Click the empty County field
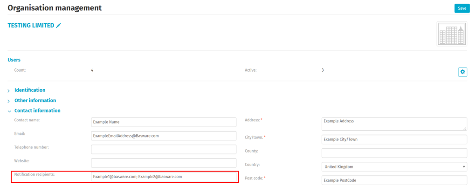 point(394,153)
